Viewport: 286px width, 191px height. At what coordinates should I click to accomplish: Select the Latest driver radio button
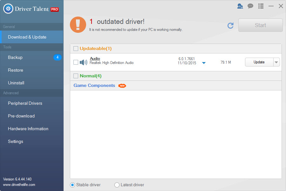click(117, 185)
